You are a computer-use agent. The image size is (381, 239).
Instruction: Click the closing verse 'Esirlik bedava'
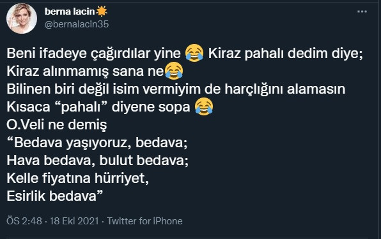pyautogui.click(x=55, y=196)
